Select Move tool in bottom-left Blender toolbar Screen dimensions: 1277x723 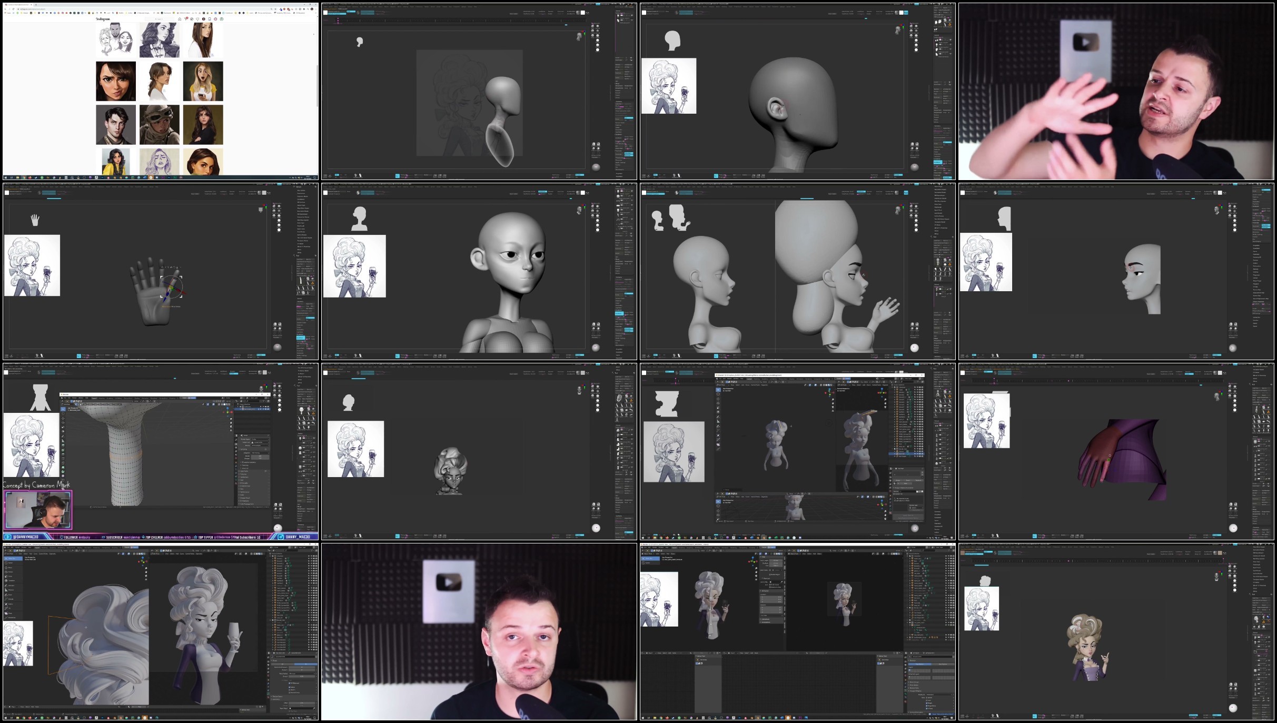coord(9,568)
